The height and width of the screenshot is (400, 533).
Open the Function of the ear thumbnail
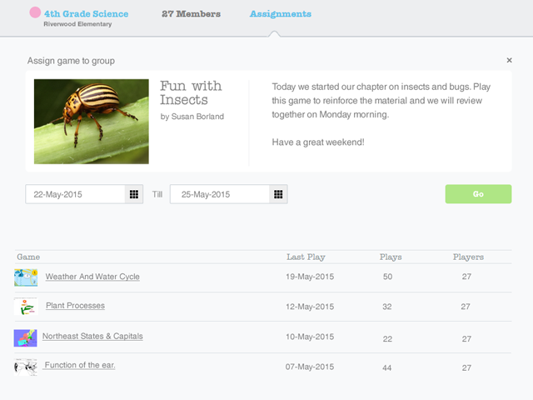point(26,367)
